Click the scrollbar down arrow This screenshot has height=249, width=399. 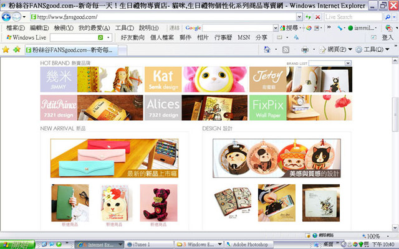click(x=395, y=227)
